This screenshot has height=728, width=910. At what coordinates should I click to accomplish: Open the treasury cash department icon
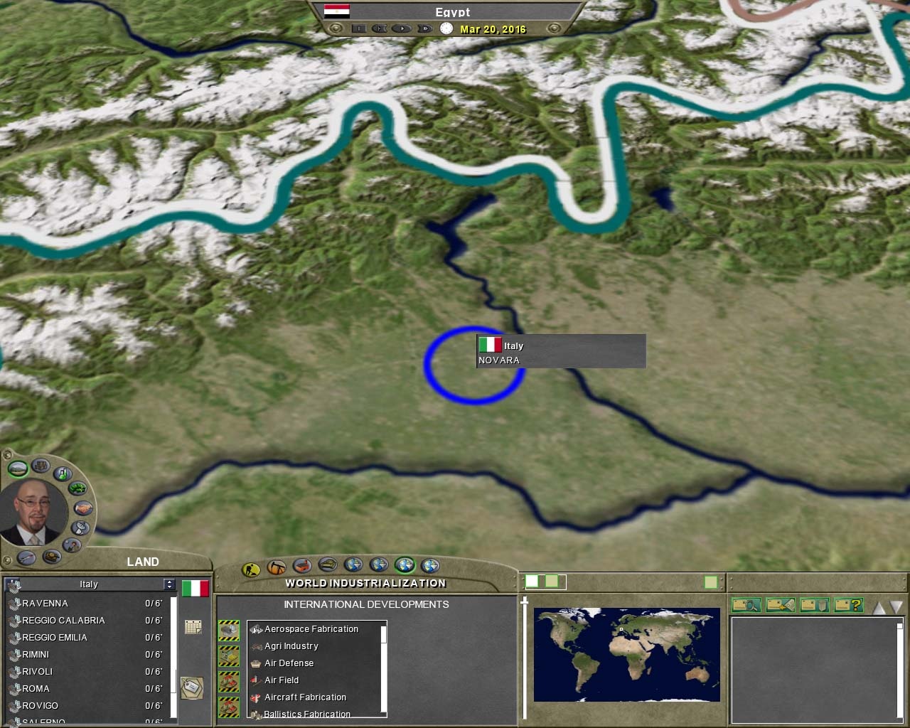[78, 488]
